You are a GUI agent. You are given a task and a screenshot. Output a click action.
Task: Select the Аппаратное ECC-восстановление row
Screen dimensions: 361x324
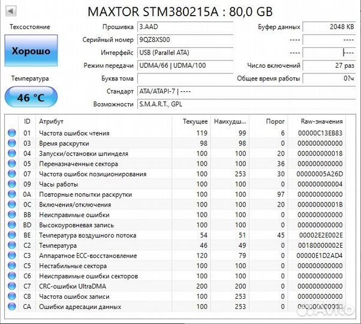pyautogui.click(x=175, y=256)
